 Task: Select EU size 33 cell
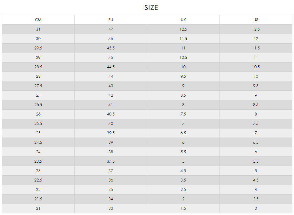click(x=111, y=208)
